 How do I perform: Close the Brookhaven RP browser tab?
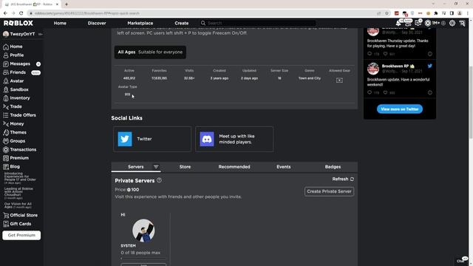pos(57,4)
